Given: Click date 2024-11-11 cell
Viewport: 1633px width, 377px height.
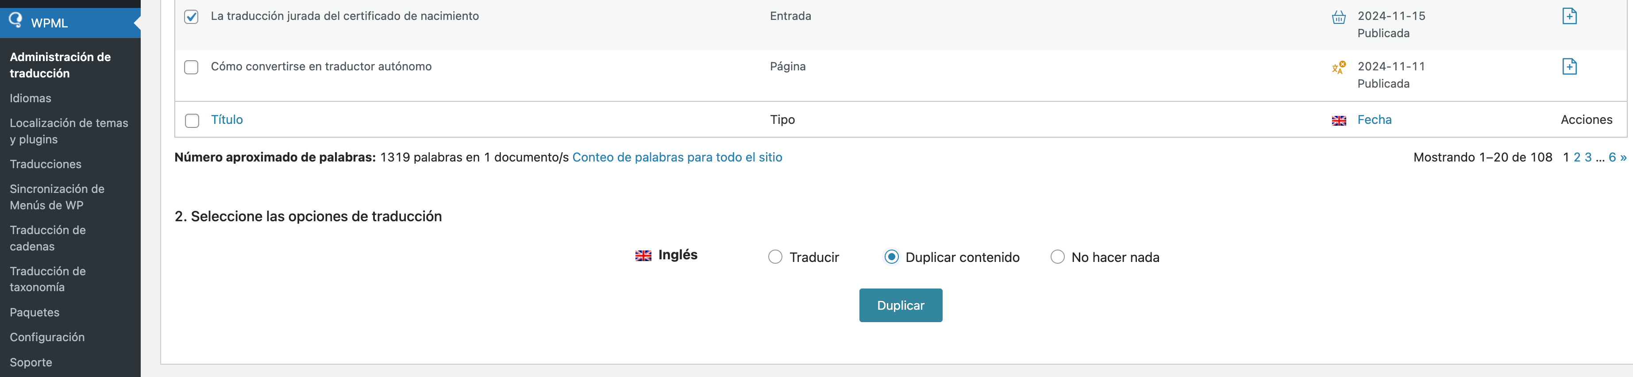Looking at the screenshot, I should (1391, 66).
